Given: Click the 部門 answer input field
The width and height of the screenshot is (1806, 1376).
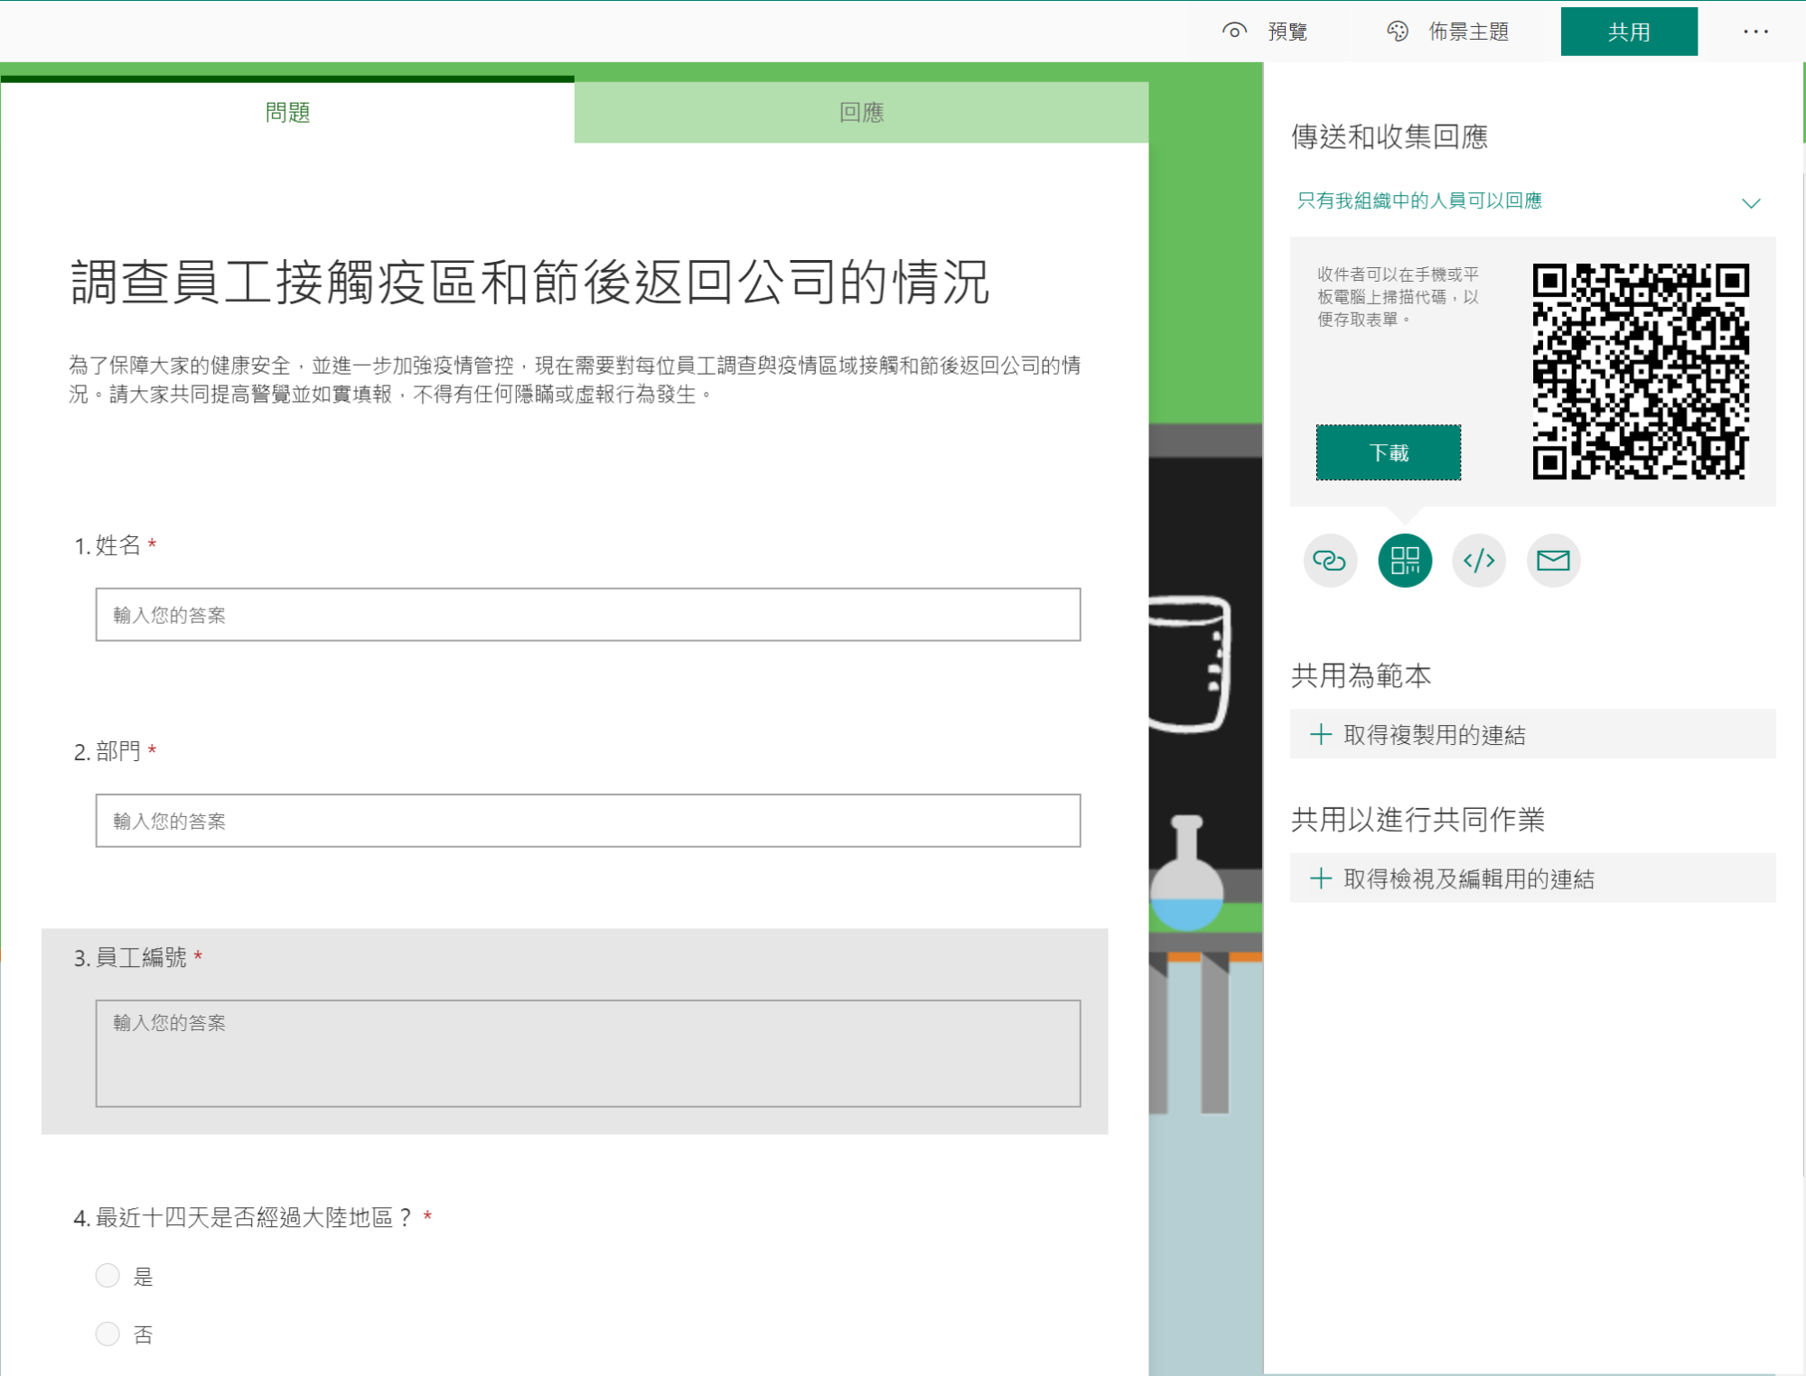Looking at the screenshot, I should click(587, 821).
